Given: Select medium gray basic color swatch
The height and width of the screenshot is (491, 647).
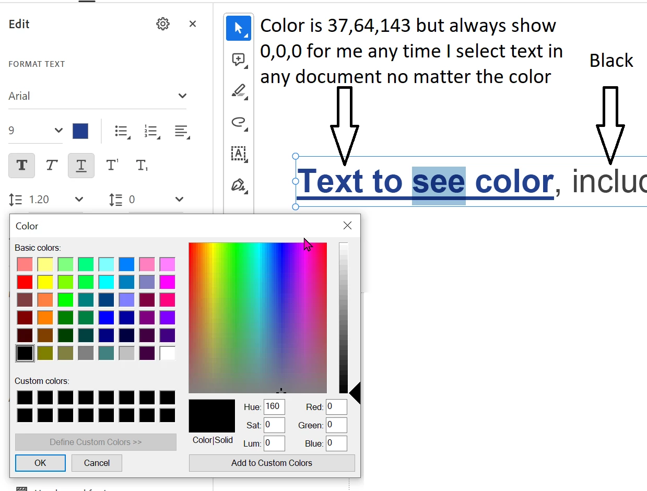Looking at the screenshot, I should point(86,354).
